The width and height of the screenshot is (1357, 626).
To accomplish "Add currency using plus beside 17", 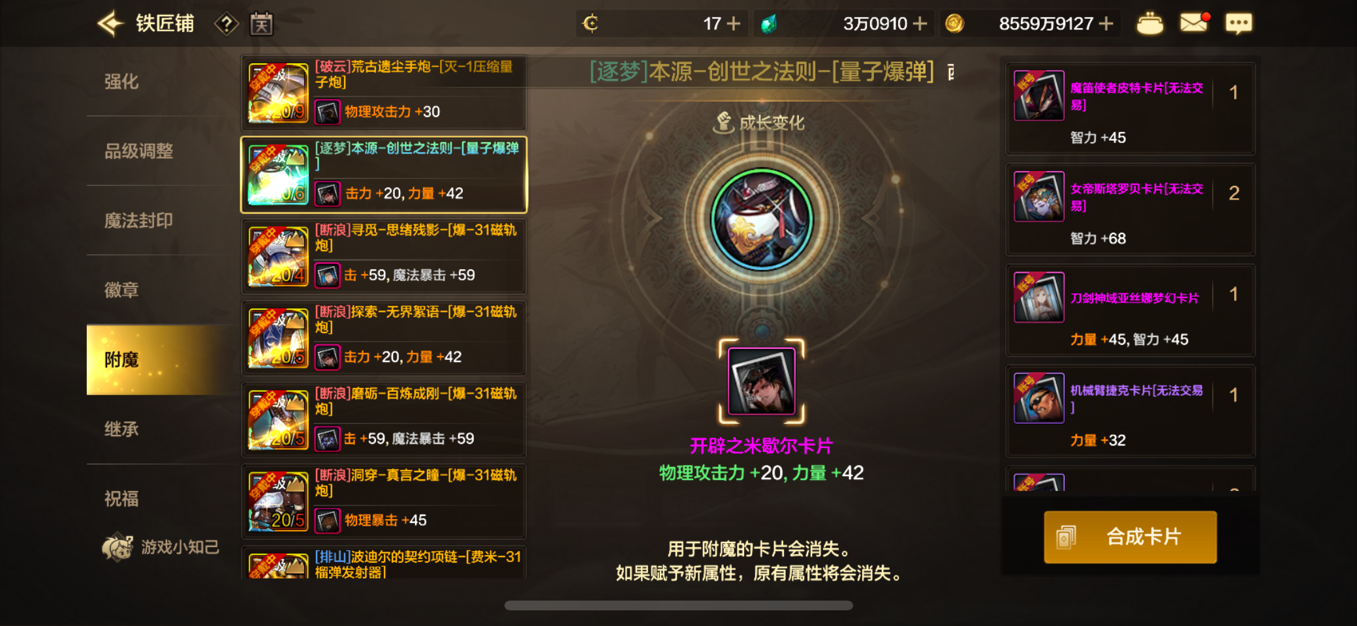I will pos(734,24).
